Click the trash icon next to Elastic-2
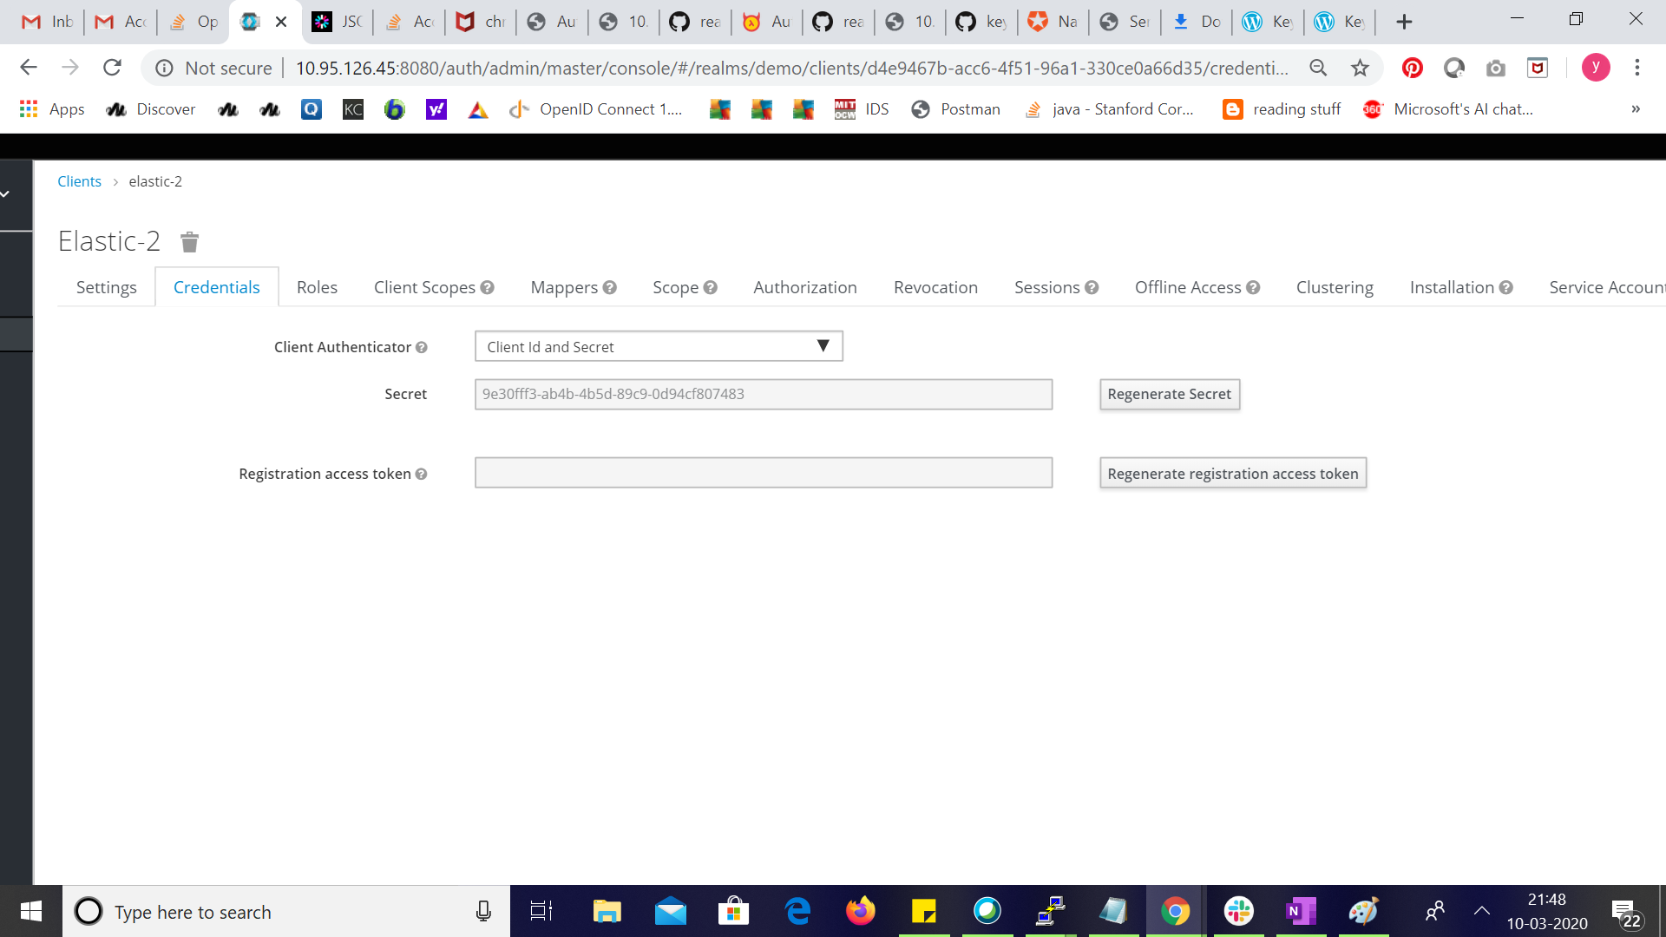1666x937 pixels. (x=189, y=242)
